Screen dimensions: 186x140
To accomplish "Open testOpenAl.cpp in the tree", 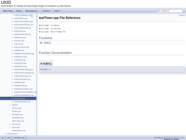I will click(x=20, y=63).
